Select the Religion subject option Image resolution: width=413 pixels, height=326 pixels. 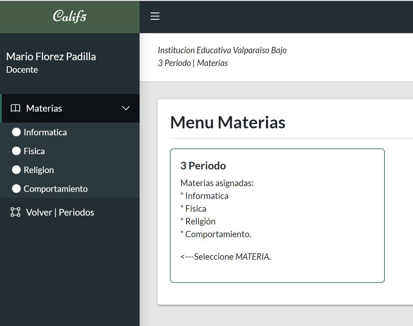(x=39, y=170)
